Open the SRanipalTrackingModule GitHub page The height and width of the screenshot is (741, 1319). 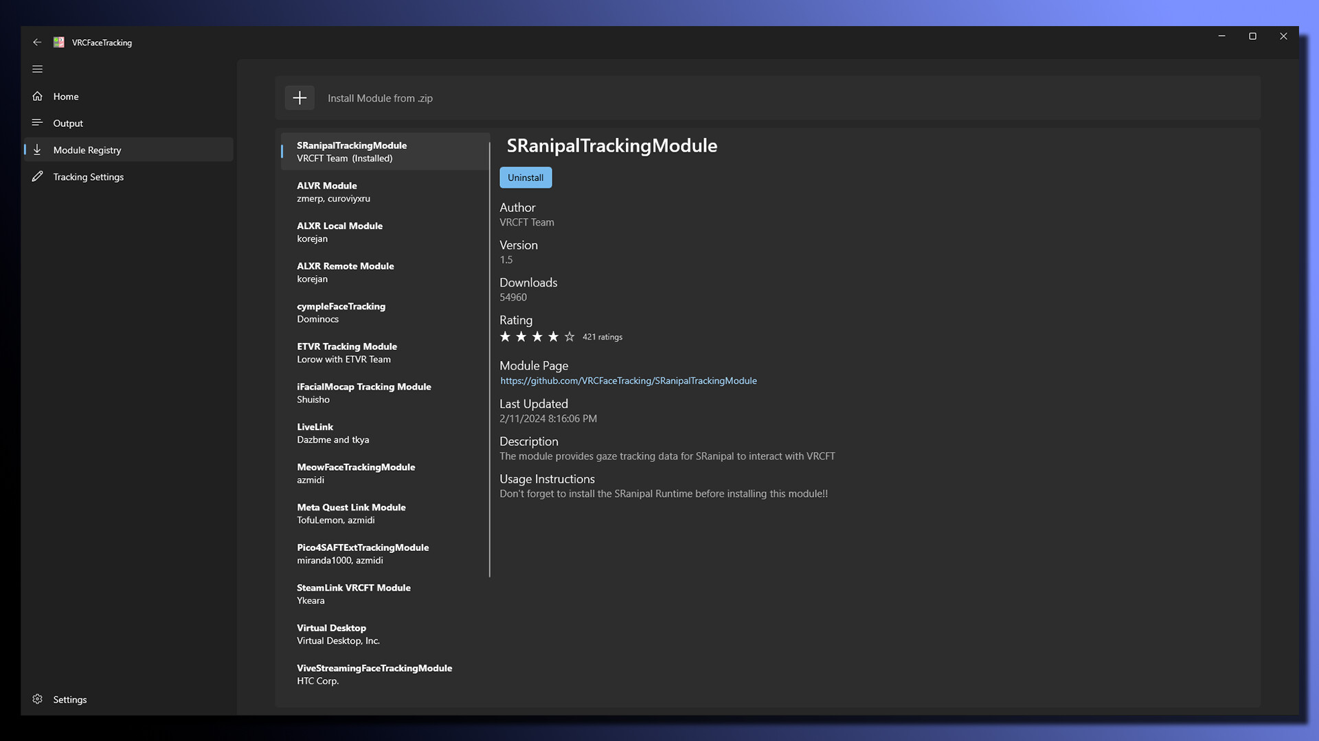pos(628,380)
